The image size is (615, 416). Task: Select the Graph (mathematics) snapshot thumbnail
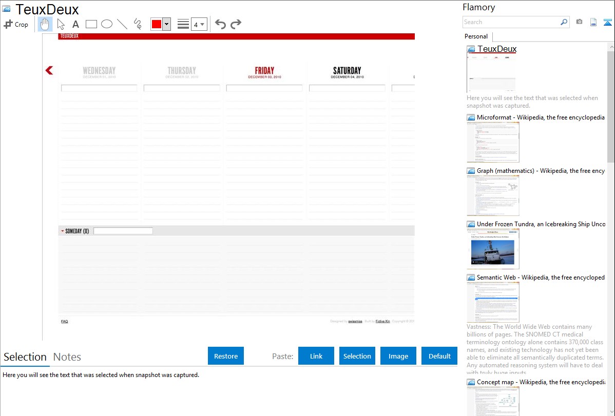(493, 195)
